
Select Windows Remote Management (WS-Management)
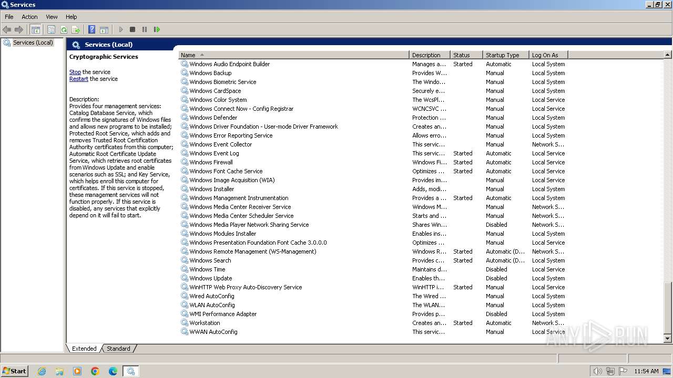tap(252, 251)
